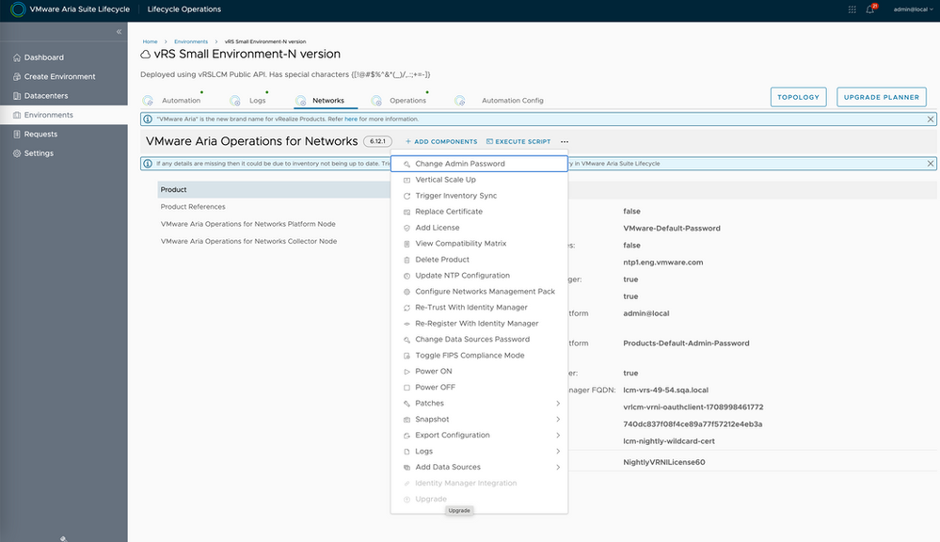Click the lcm-nightly-wildcard-cert value
The height and width of the screenshot is (542, 940).
[668, 441]
